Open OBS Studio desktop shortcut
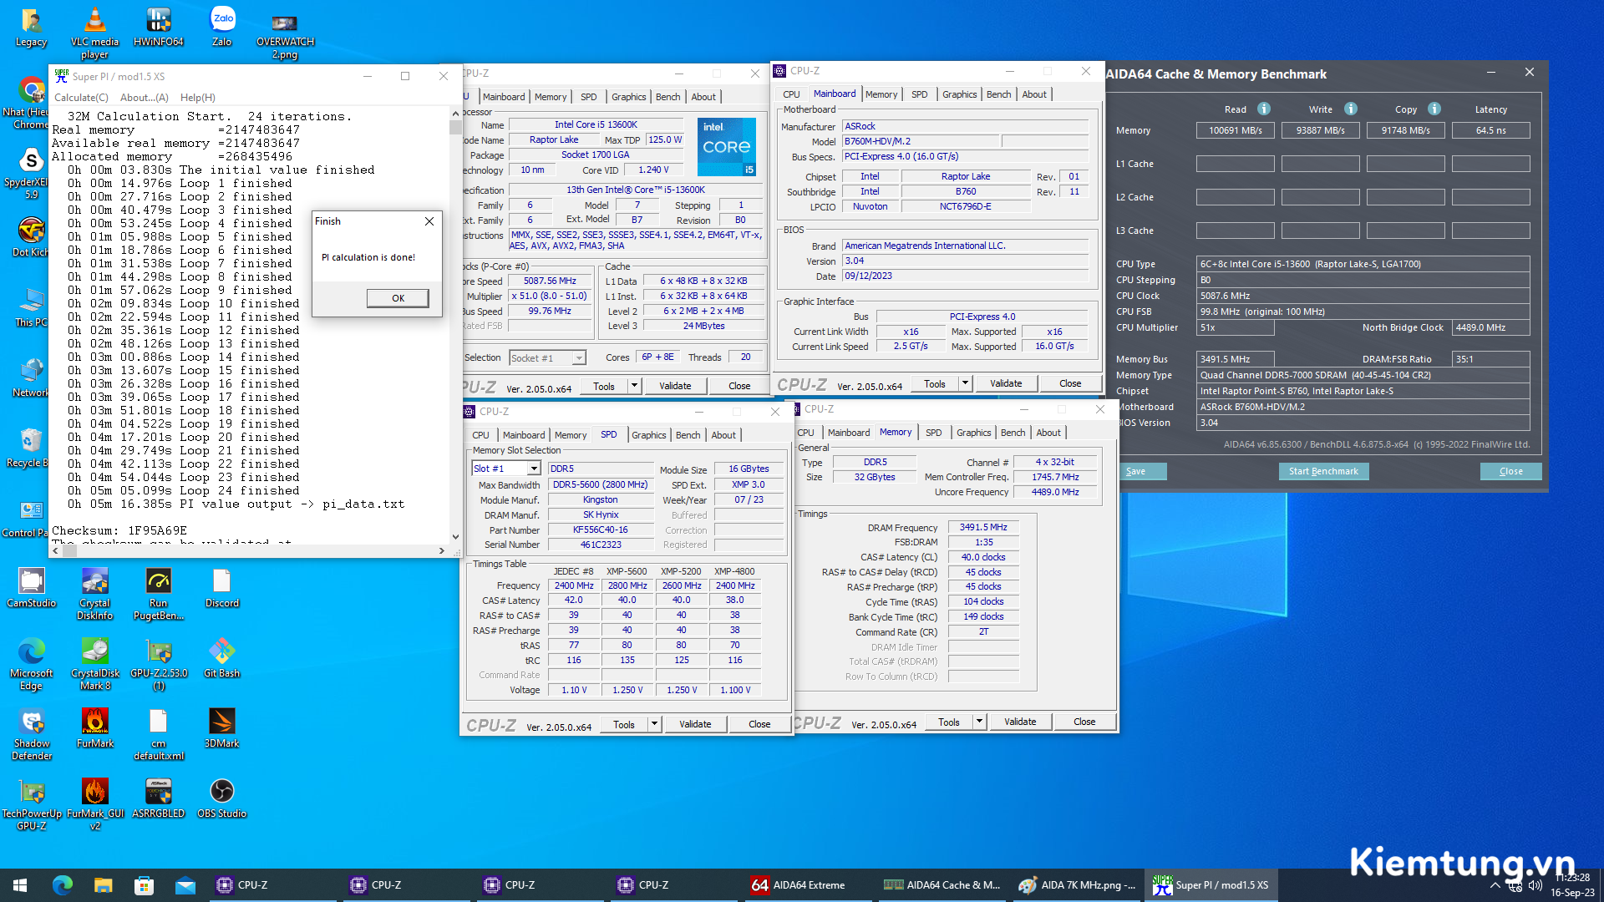The width and height of the screenshot is (1604, 902). 222,798
